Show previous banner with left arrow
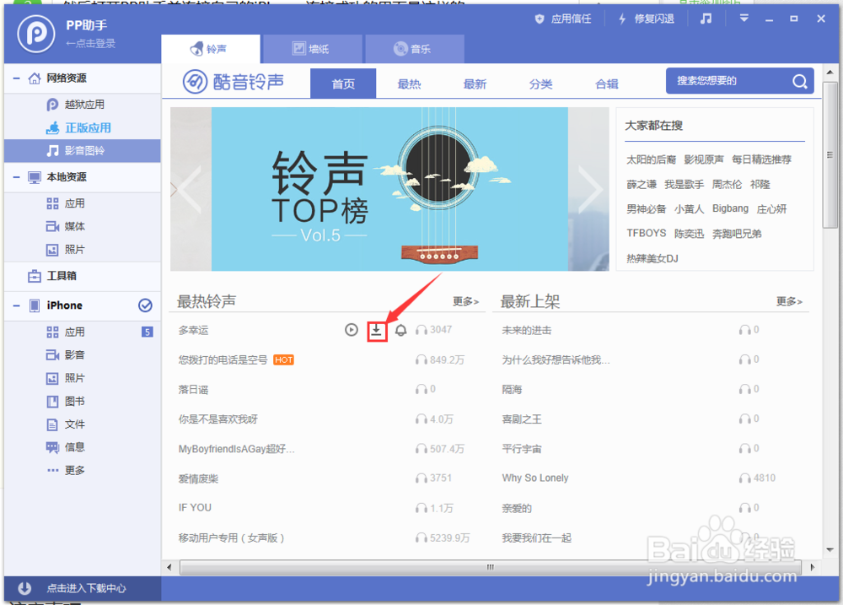This screenshot has width=843, height=605. [190, 190]
